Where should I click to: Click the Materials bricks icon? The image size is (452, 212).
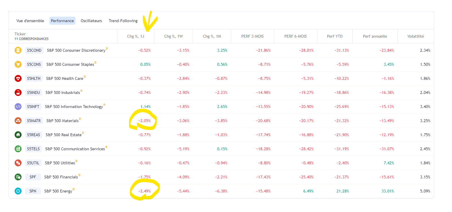click(18, 121)
